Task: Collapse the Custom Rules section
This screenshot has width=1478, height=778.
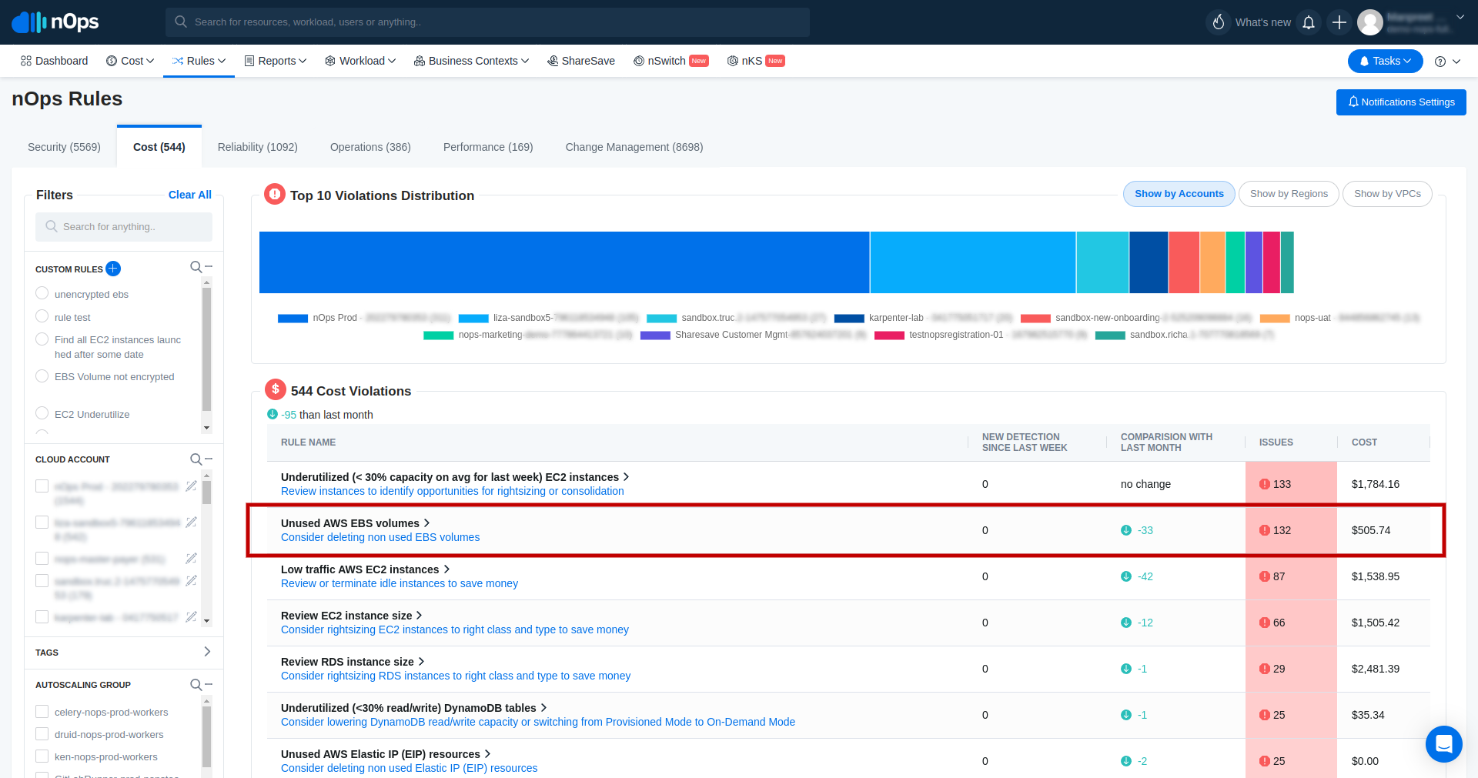Action: (209, 266)
